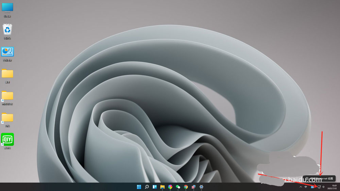This screenshot has height=191, width=340.
Task: Open the red app icon beside Chrome
Action: (193, 187)
